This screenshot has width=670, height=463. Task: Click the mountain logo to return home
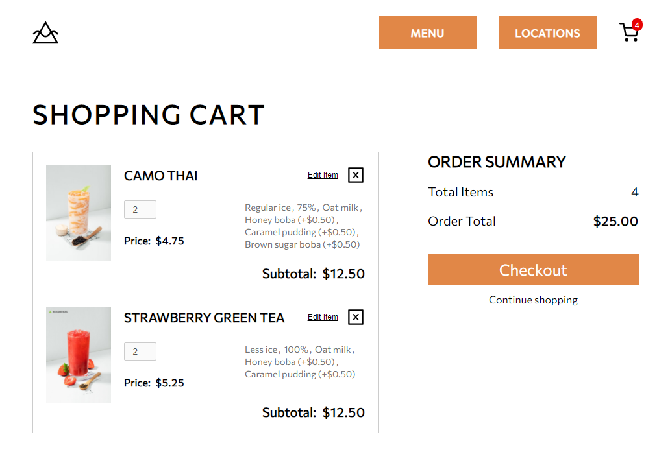[45, 32]
